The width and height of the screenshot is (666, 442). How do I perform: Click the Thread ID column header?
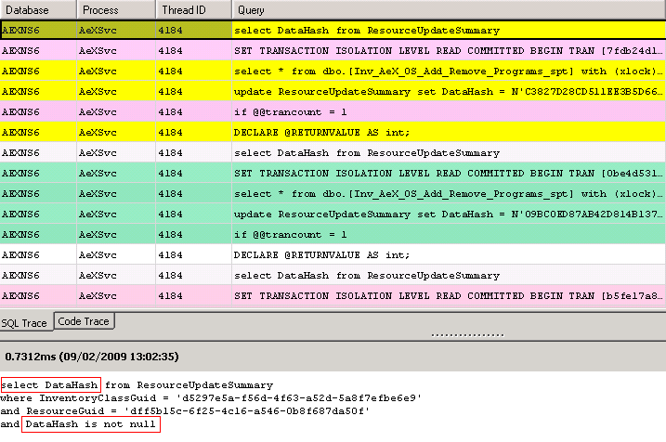pos(192,10)
